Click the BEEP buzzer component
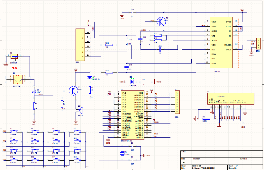The height and width of the screenshot is (170, 264). [80, 111]
